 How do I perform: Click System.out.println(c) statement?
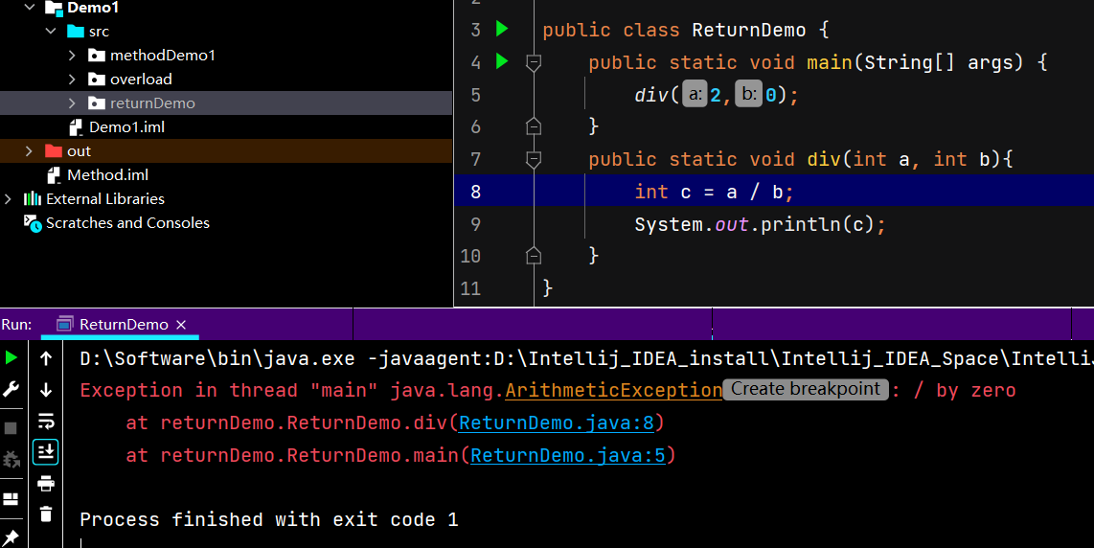click(x=760, y=225)
